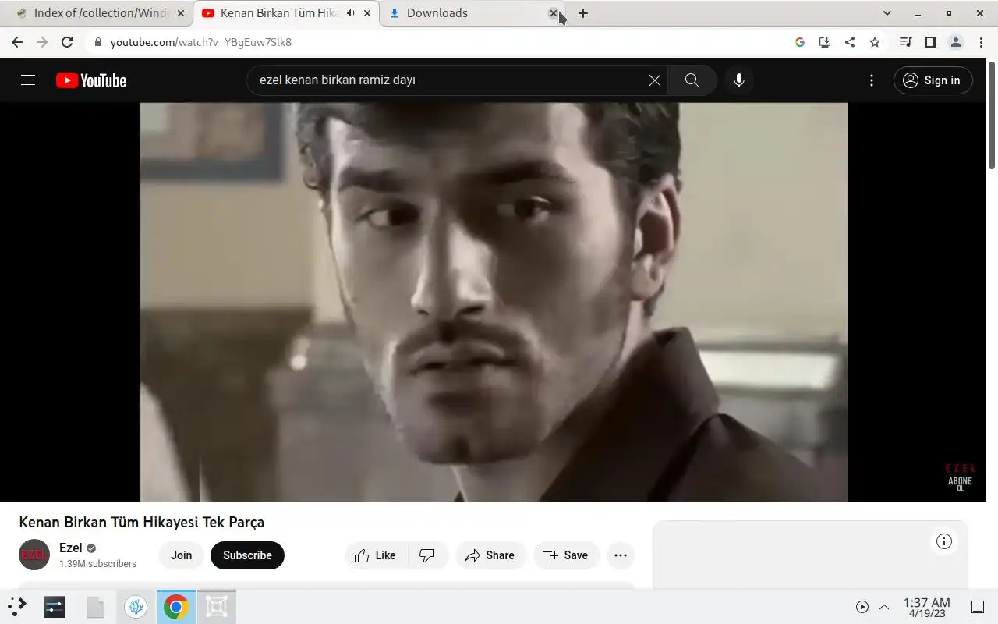Mute the tab via its speaker icon
This screenshot has width=998, height=624.
[x=350, y=13]
